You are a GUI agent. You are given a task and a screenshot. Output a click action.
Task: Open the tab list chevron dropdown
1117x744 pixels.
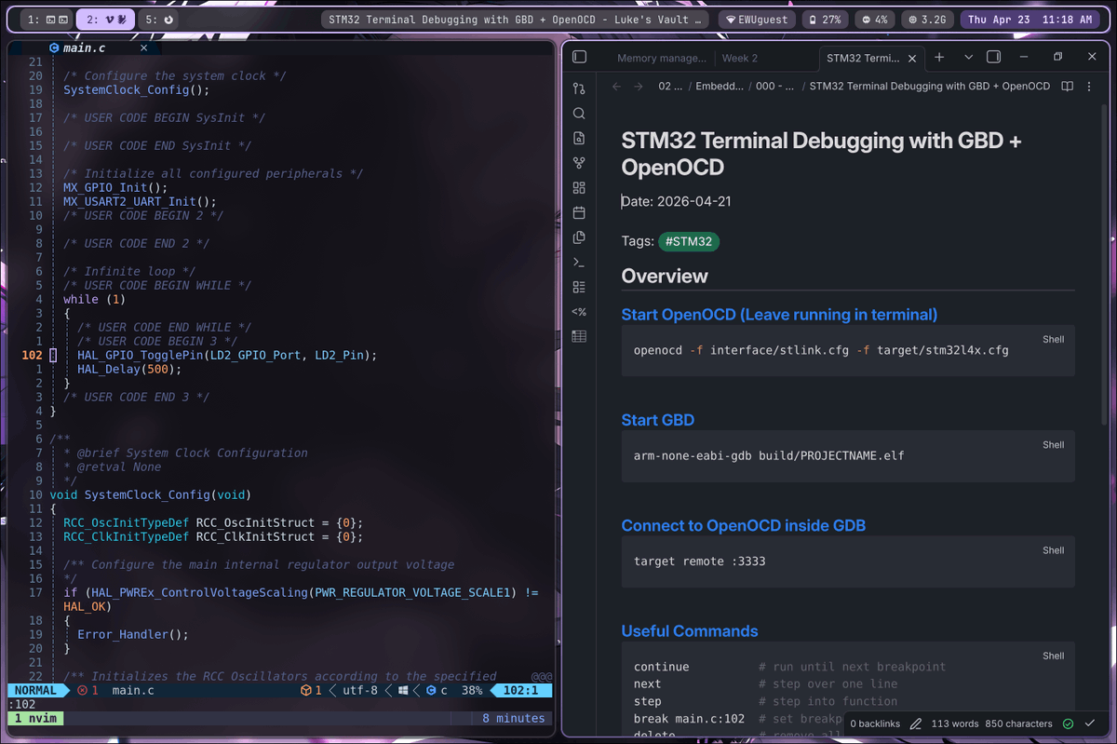coord(968,57)
